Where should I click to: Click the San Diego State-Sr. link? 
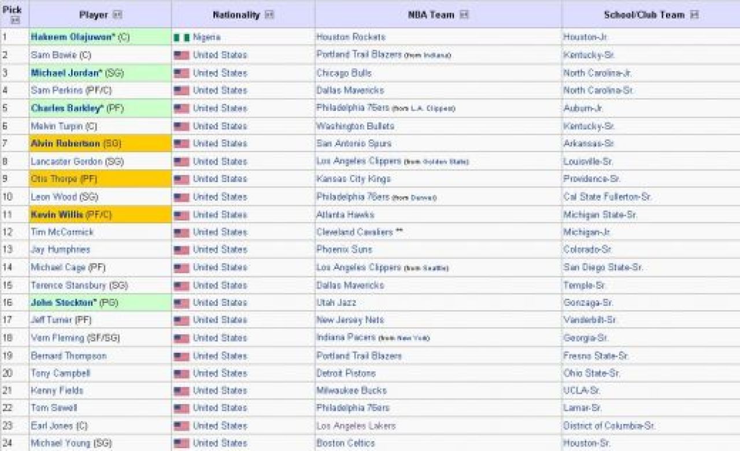pyautogui.click(x=603, y=267)
